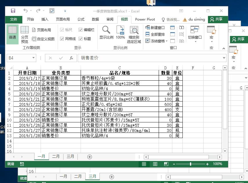Open the 显示比例 (Zoom) dialog icon
Screen dimensions: 248x183
(106, 32)
